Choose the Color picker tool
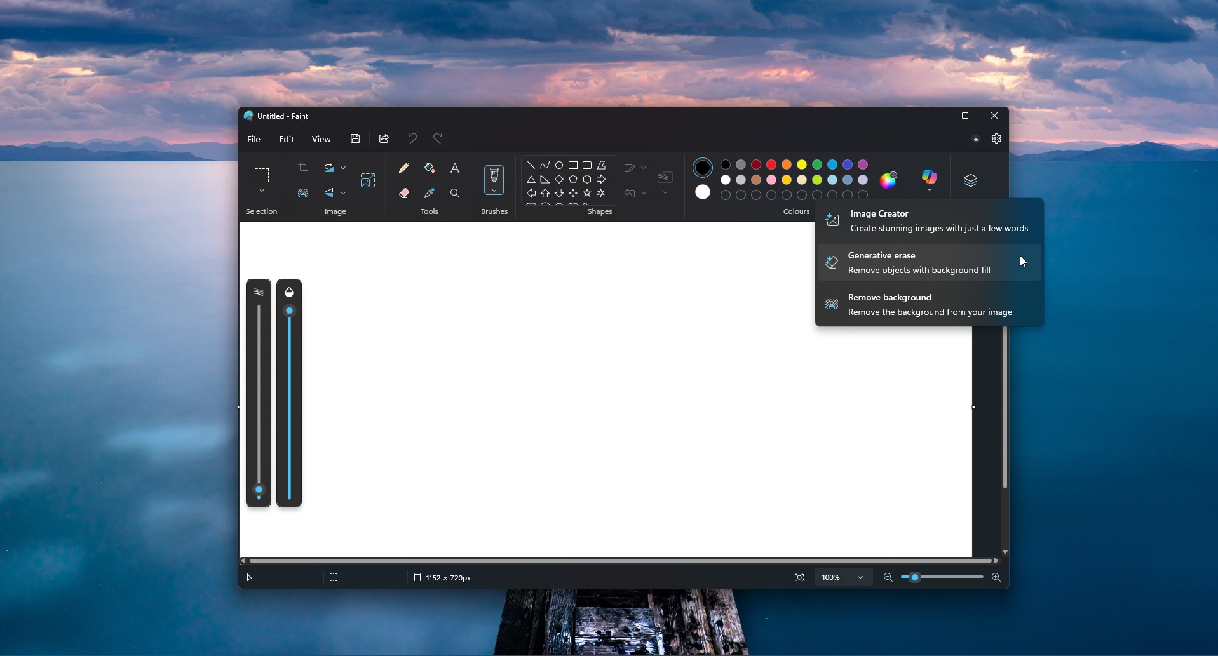Image resolution: width=1218 pixels, height=656 pixels. (x=430, y=192)
